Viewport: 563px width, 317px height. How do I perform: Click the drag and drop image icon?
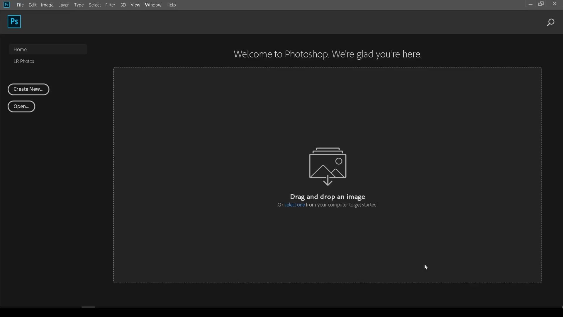click(328, 166)
